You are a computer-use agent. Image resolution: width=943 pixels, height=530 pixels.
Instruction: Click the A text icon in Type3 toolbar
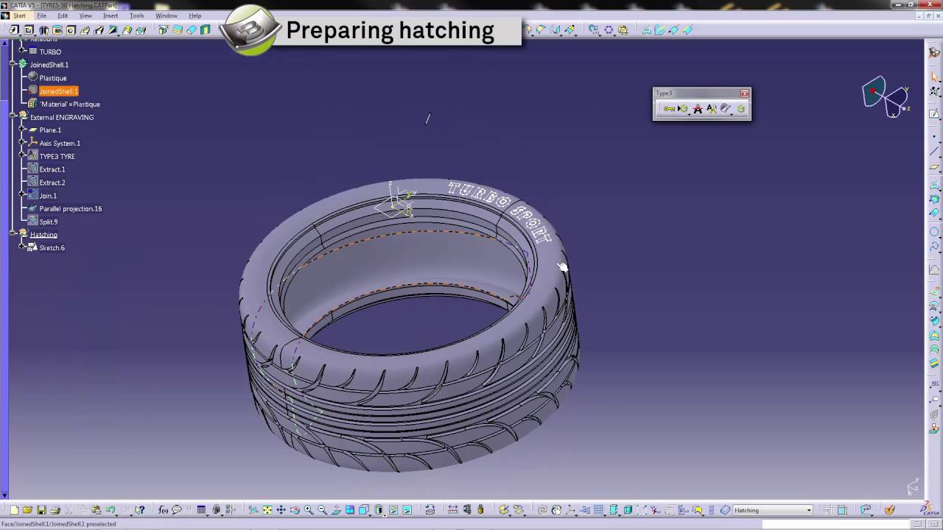(712, 109)
